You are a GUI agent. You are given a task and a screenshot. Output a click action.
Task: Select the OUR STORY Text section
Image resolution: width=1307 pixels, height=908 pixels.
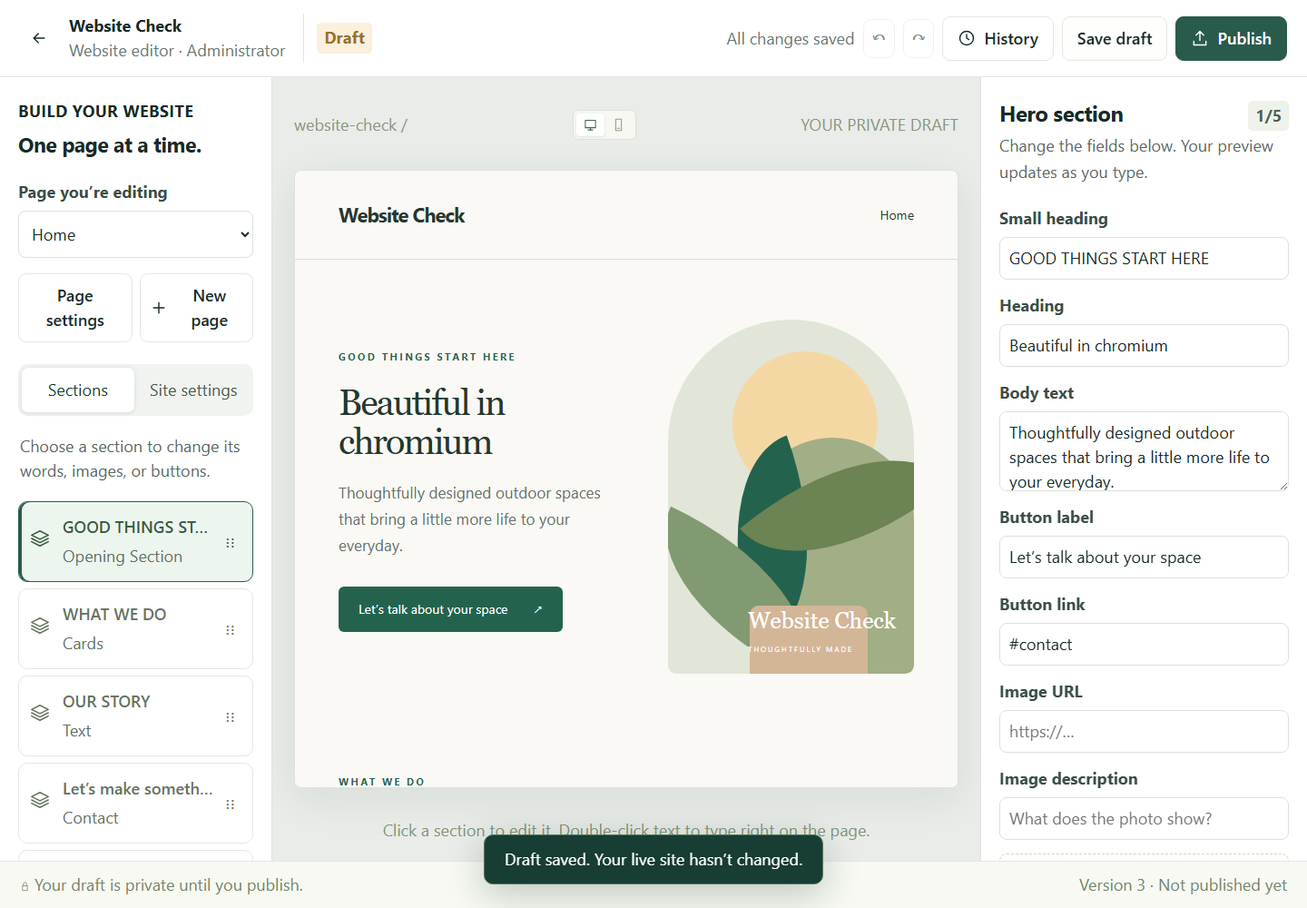click(136, 716)
